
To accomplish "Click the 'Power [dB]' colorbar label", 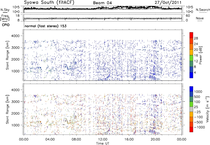I will coord(200,55).
